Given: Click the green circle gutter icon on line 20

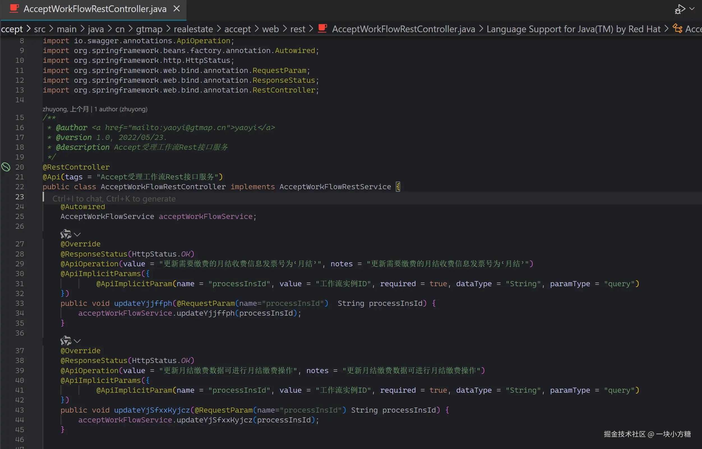Looking at the screenshot, I should pos(6,167).
